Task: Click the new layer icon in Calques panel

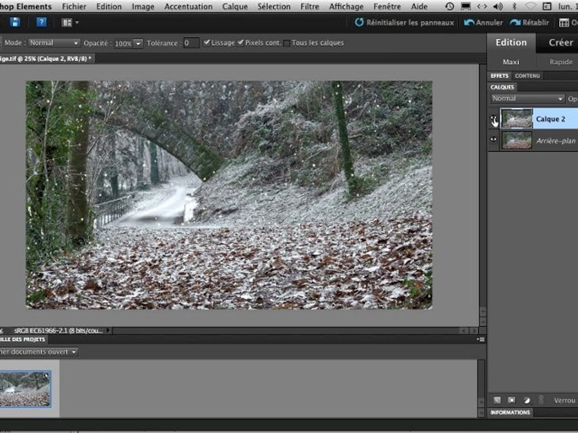Action: tap(497, 400)
